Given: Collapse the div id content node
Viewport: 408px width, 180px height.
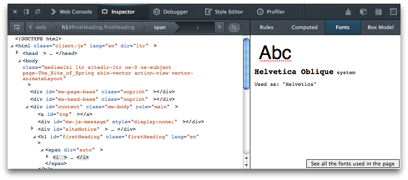Looking at the screenshot, I should [26, 107].
